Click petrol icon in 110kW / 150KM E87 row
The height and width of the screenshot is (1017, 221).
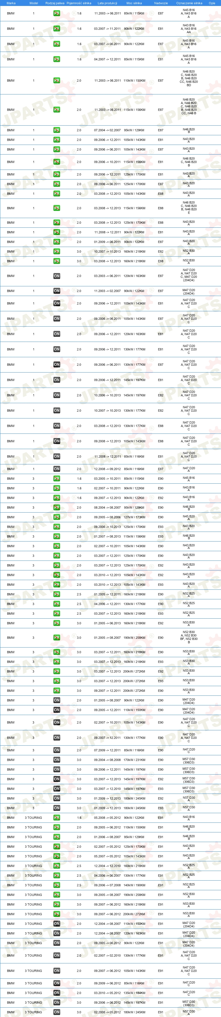coord(57,81)
